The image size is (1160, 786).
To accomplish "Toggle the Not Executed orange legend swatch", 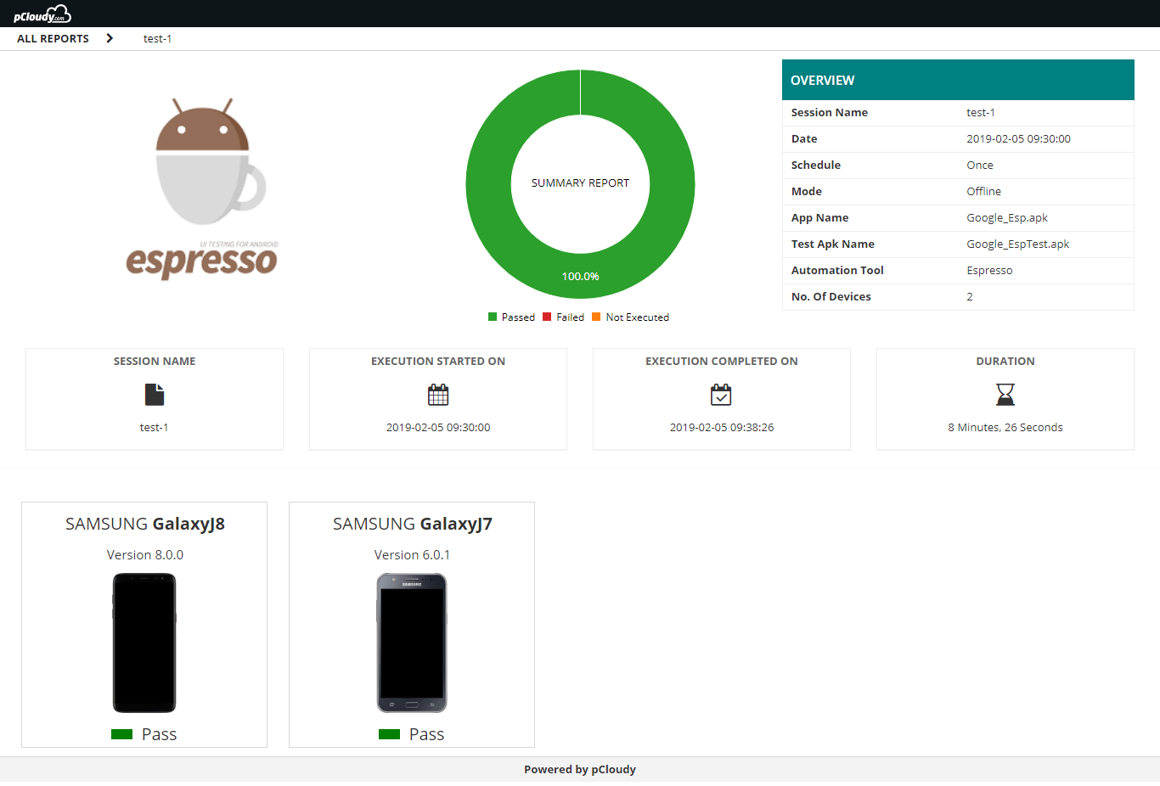I will click(596, 317).
